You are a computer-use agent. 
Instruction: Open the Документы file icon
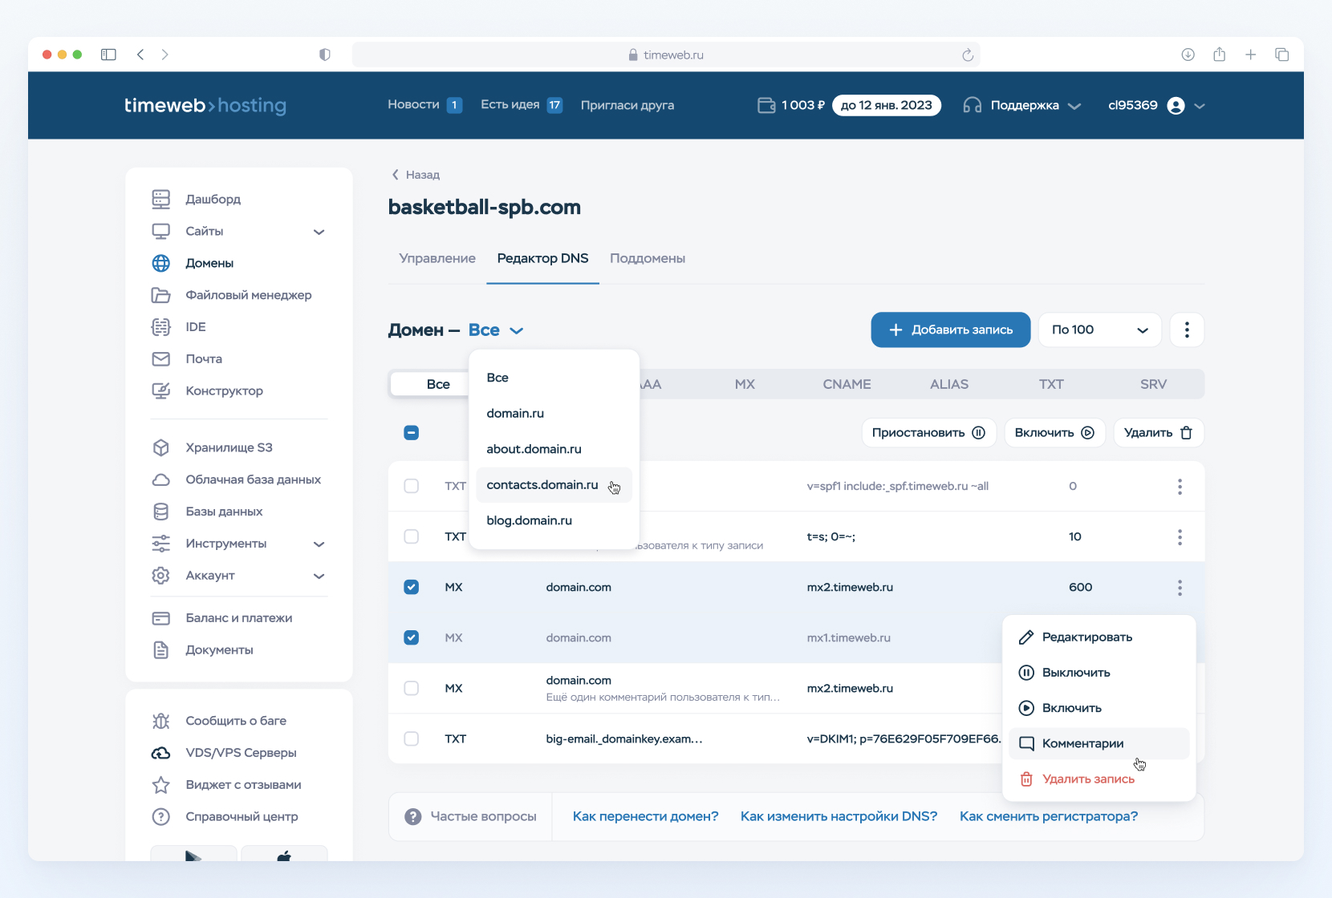161,650
